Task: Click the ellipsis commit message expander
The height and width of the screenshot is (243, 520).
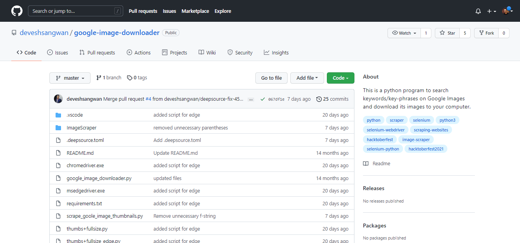Action: coord(251,100)
